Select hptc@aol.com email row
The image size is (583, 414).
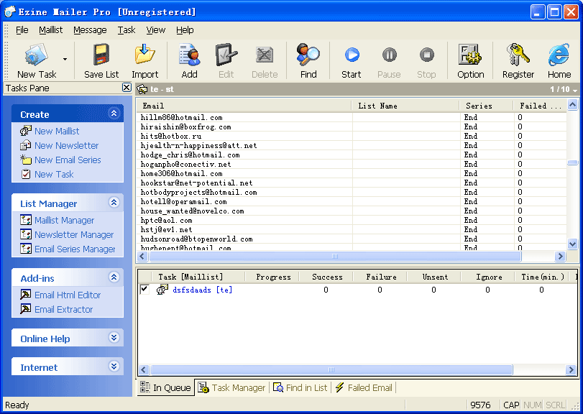(x=352, y=220)
